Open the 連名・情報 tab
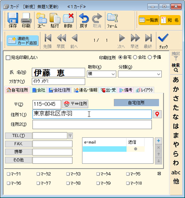The image size is (185, 198). click(85, 90)
